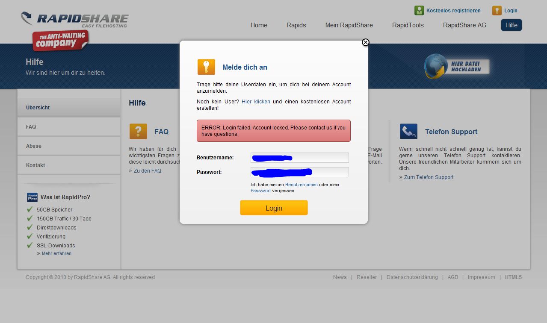Select the Hilfe navigation tab
This screenshot has width=547, height=323.
point(512,25)
